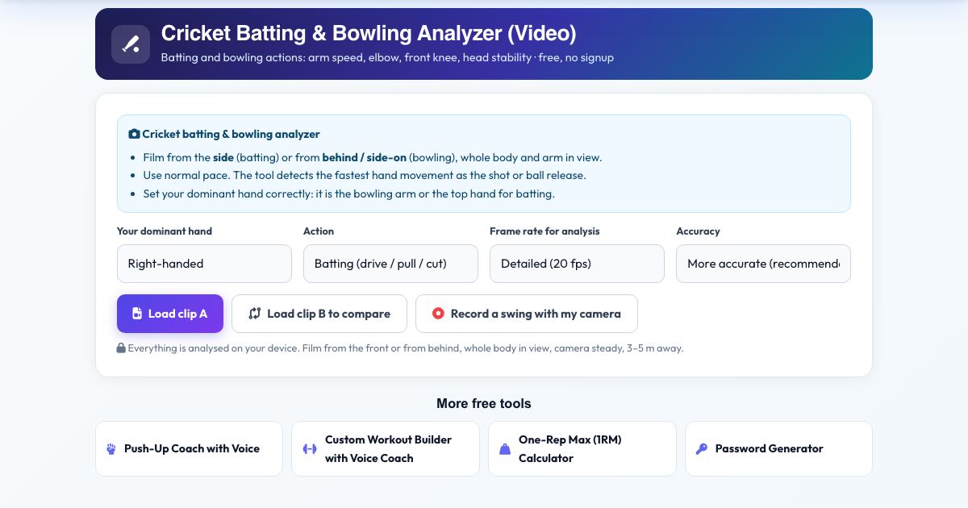
Task: Open the dominant hand dropdown
Action: point(204,264)
